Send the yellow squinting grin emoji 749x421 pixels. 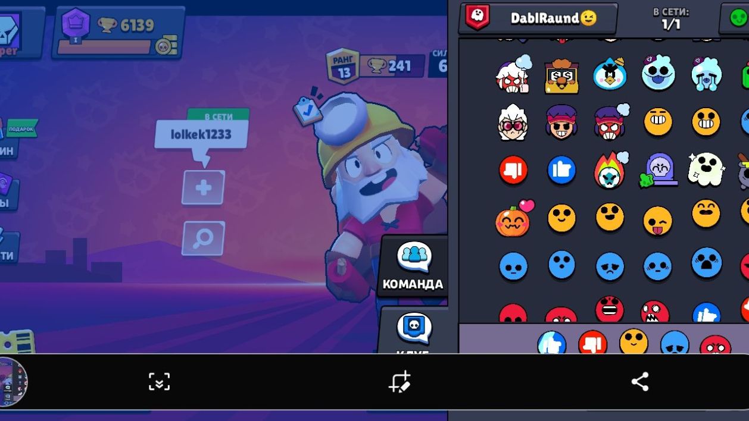(658, 122)
